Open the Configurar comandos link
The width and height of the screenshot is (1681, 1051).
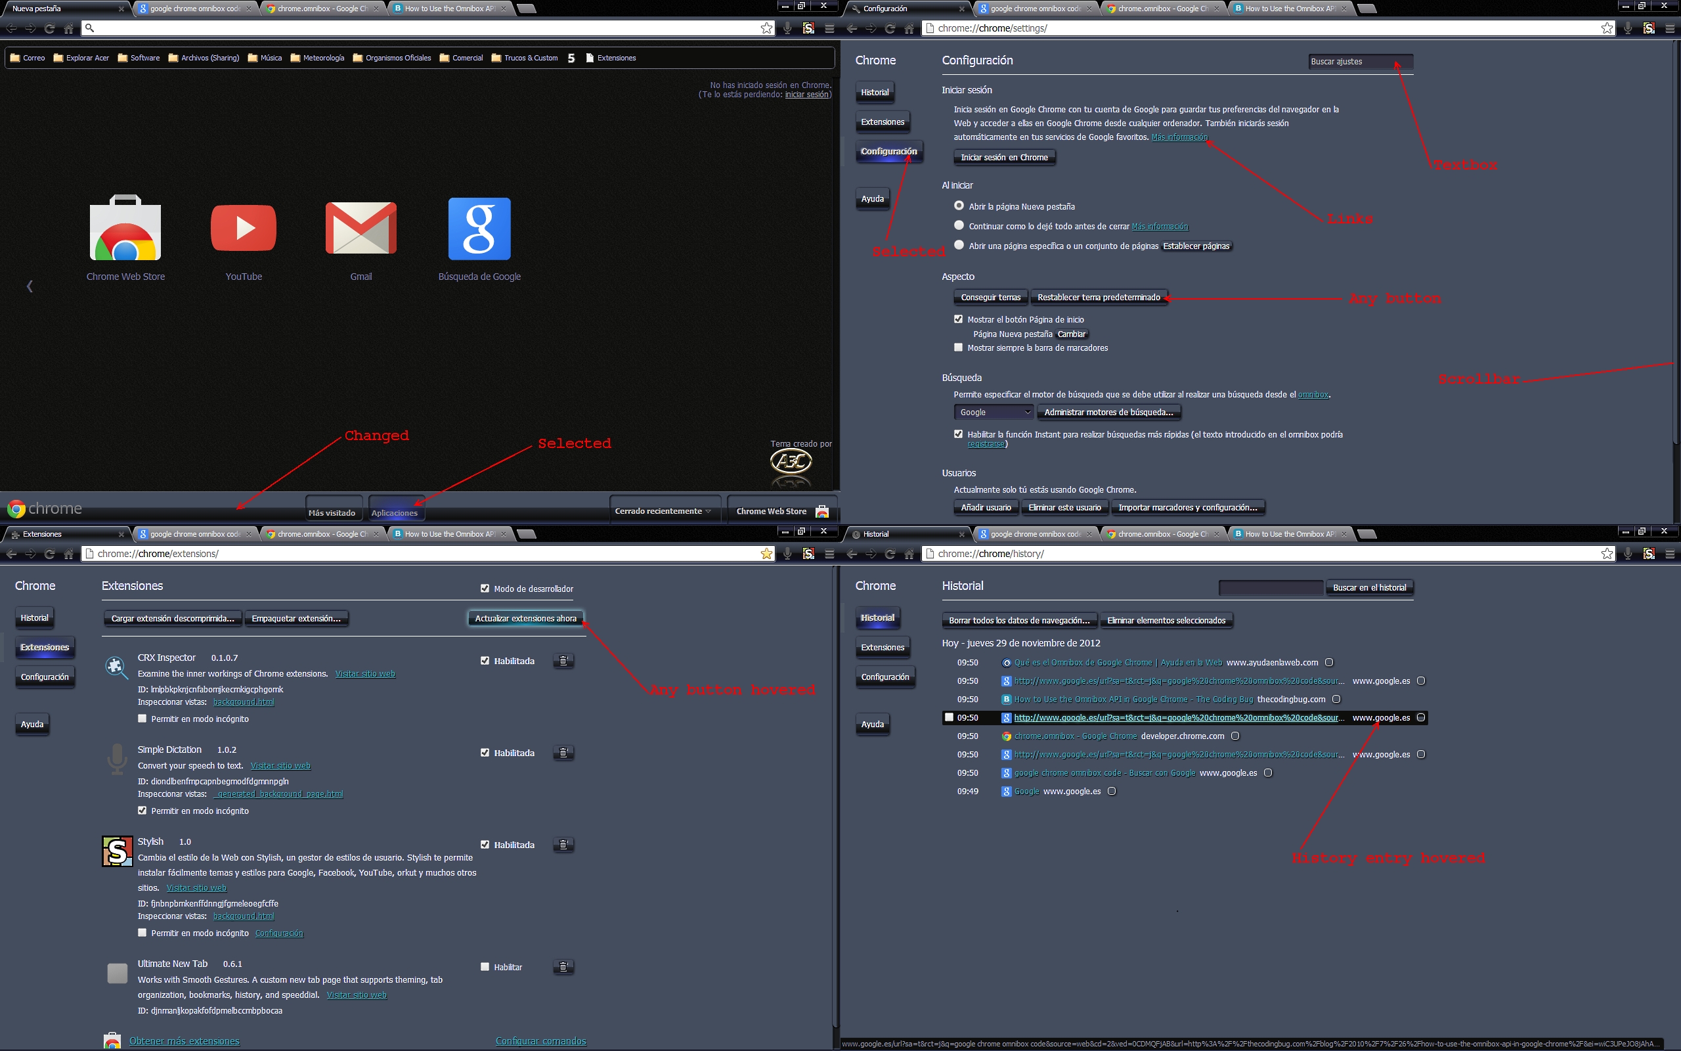540,1040
